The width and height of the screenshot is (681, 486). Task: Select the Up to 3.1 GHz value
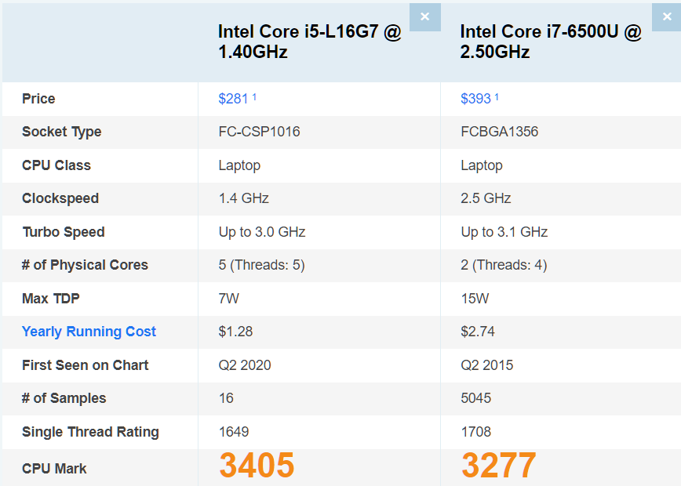[504, 232]
